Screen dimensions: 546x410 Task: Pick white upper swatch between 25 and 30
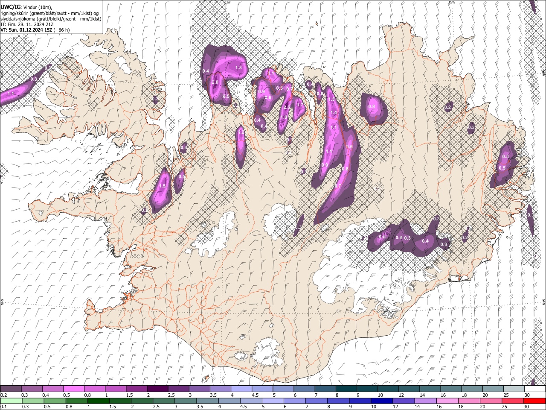[x=513, y=389]
